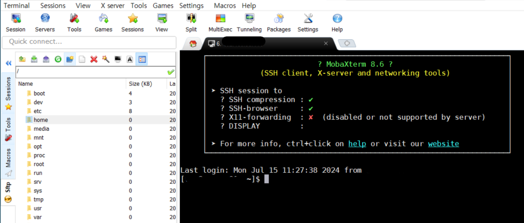Click the home tab icon
This screenshot has width=524, height=223.
pos(193,44)
